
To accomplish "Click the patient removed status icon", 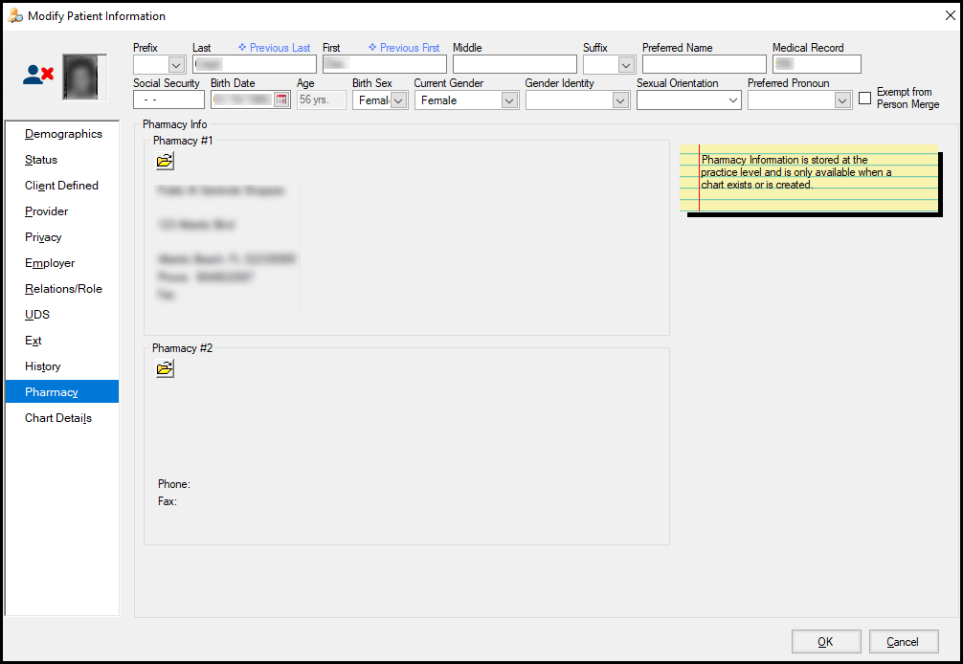I will 38,77.
